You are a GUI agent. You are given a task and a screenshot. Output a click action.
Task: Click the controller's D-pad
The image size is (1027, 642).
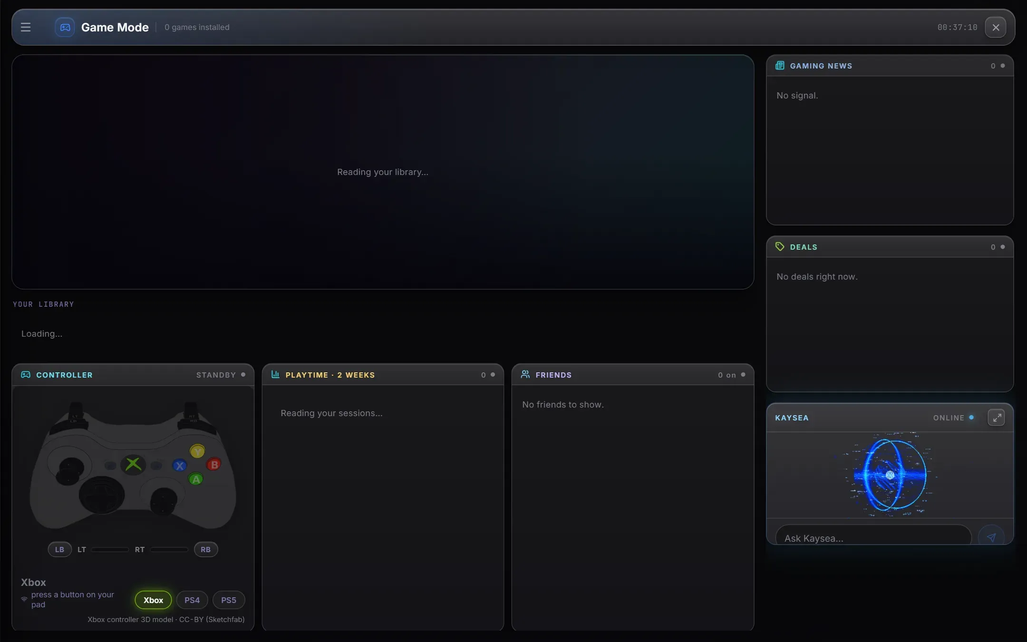pyautogui.click(x=102, y=495)
